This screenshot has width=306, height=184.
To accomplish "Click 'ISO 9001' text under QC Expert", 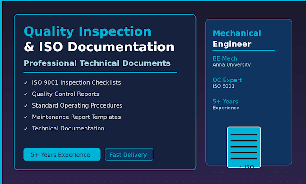I will pyautogui.click(x=224, y=86).
